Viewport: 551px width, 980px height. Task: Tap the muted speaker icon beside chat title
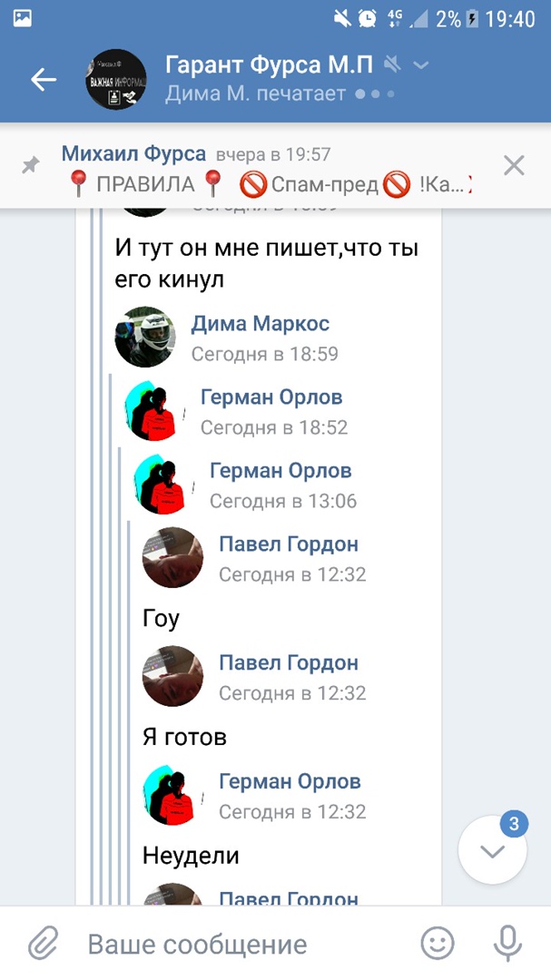(x=392, y=64)
